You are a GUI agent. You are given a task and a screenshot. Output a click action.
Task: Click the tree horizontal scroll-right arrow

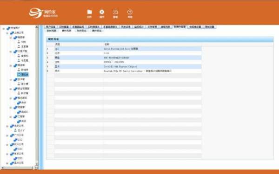(36, 168)
